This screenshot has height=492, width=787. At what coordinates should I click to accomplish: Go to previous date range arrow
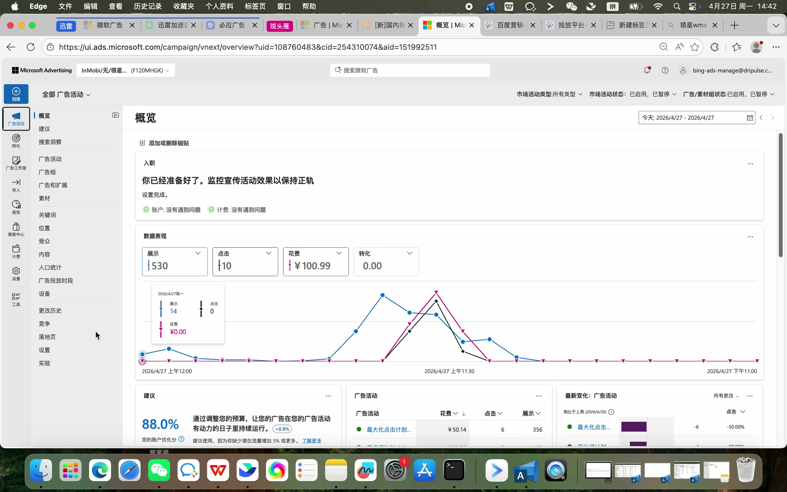point(761,118)
